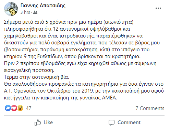Click the thumbs-up outline icon next to Like
The width and height of the screenshot is (170, 129).
(38, 122)
